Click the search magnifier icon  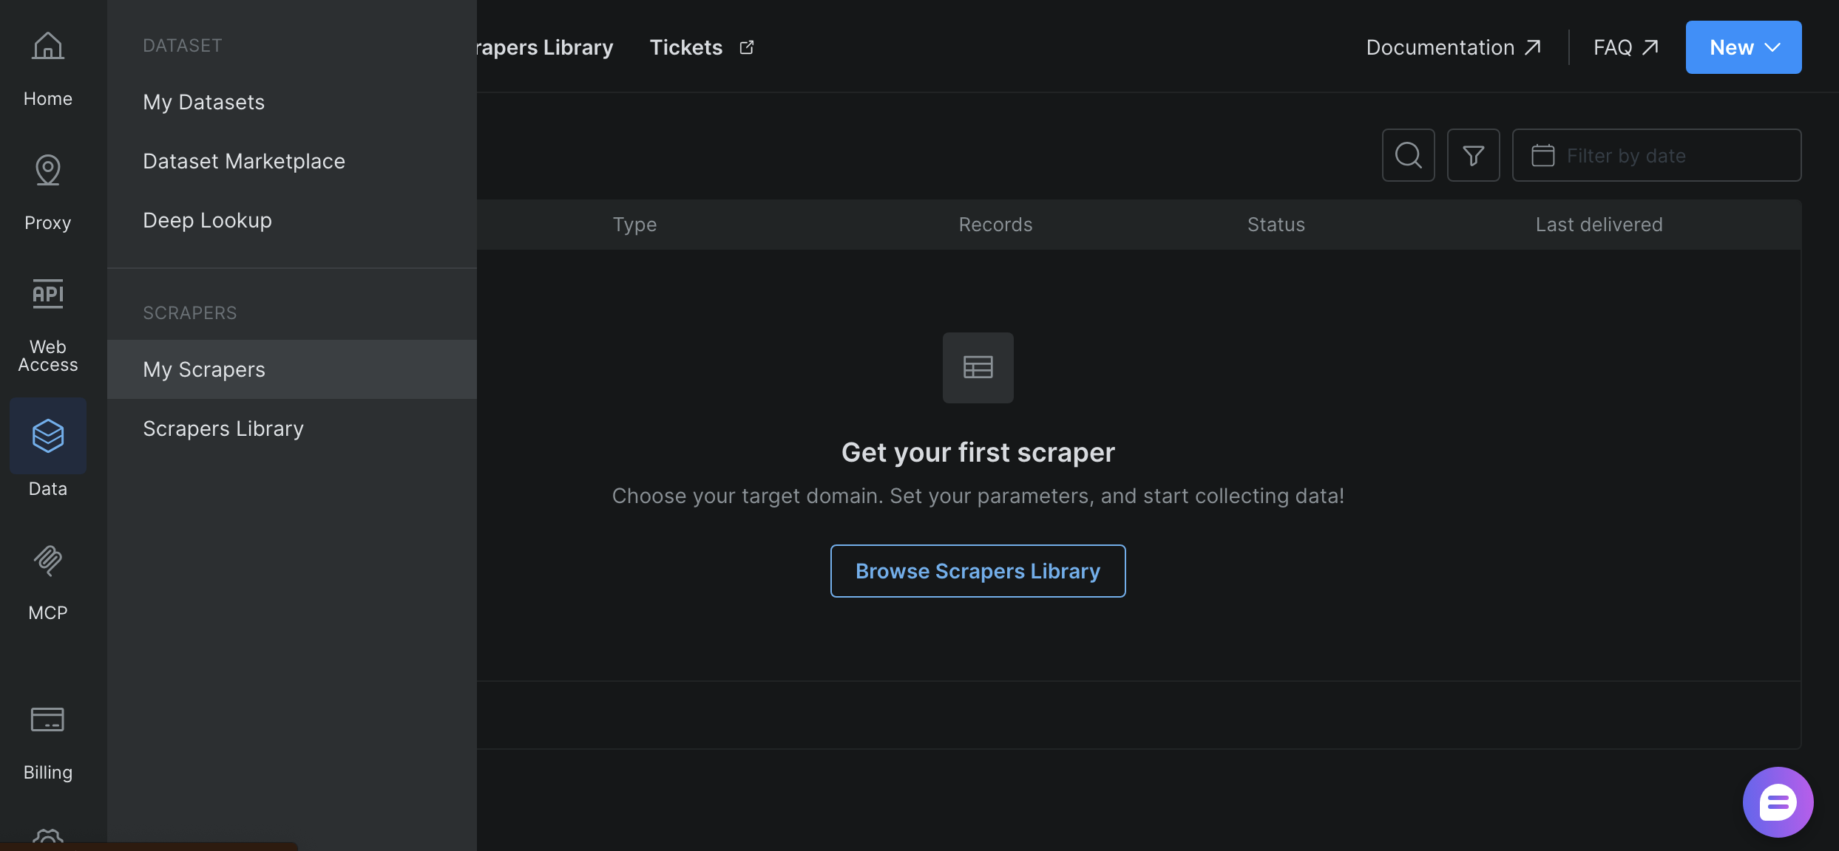point(1408,155)
